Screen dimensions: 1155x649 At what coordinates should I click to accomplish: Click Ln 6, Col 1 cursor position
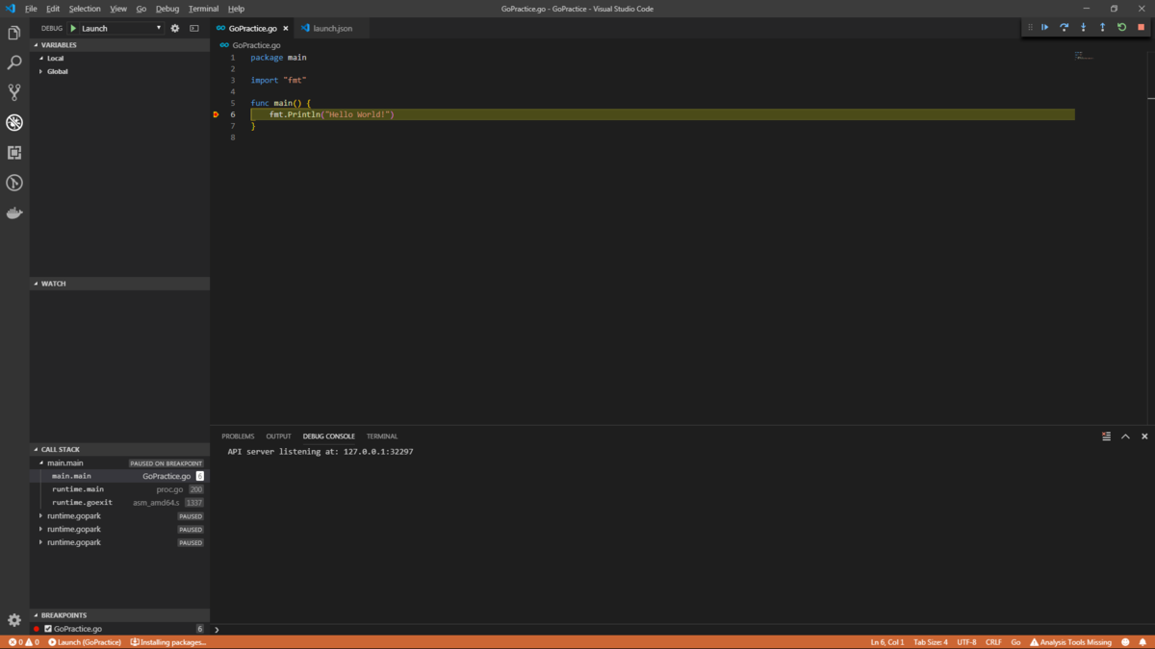[x=887, y=642]
